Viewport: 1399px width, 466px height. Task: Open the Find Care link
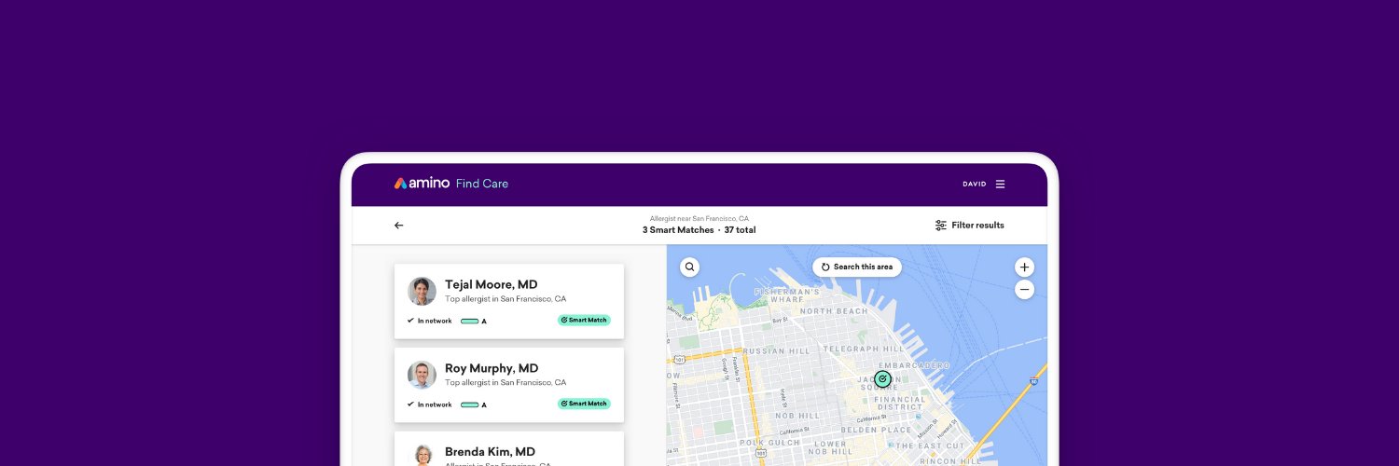pos(482,184)
